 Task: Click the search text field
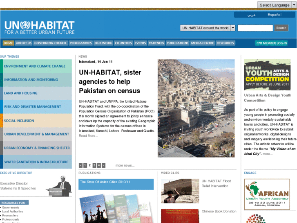255,28
